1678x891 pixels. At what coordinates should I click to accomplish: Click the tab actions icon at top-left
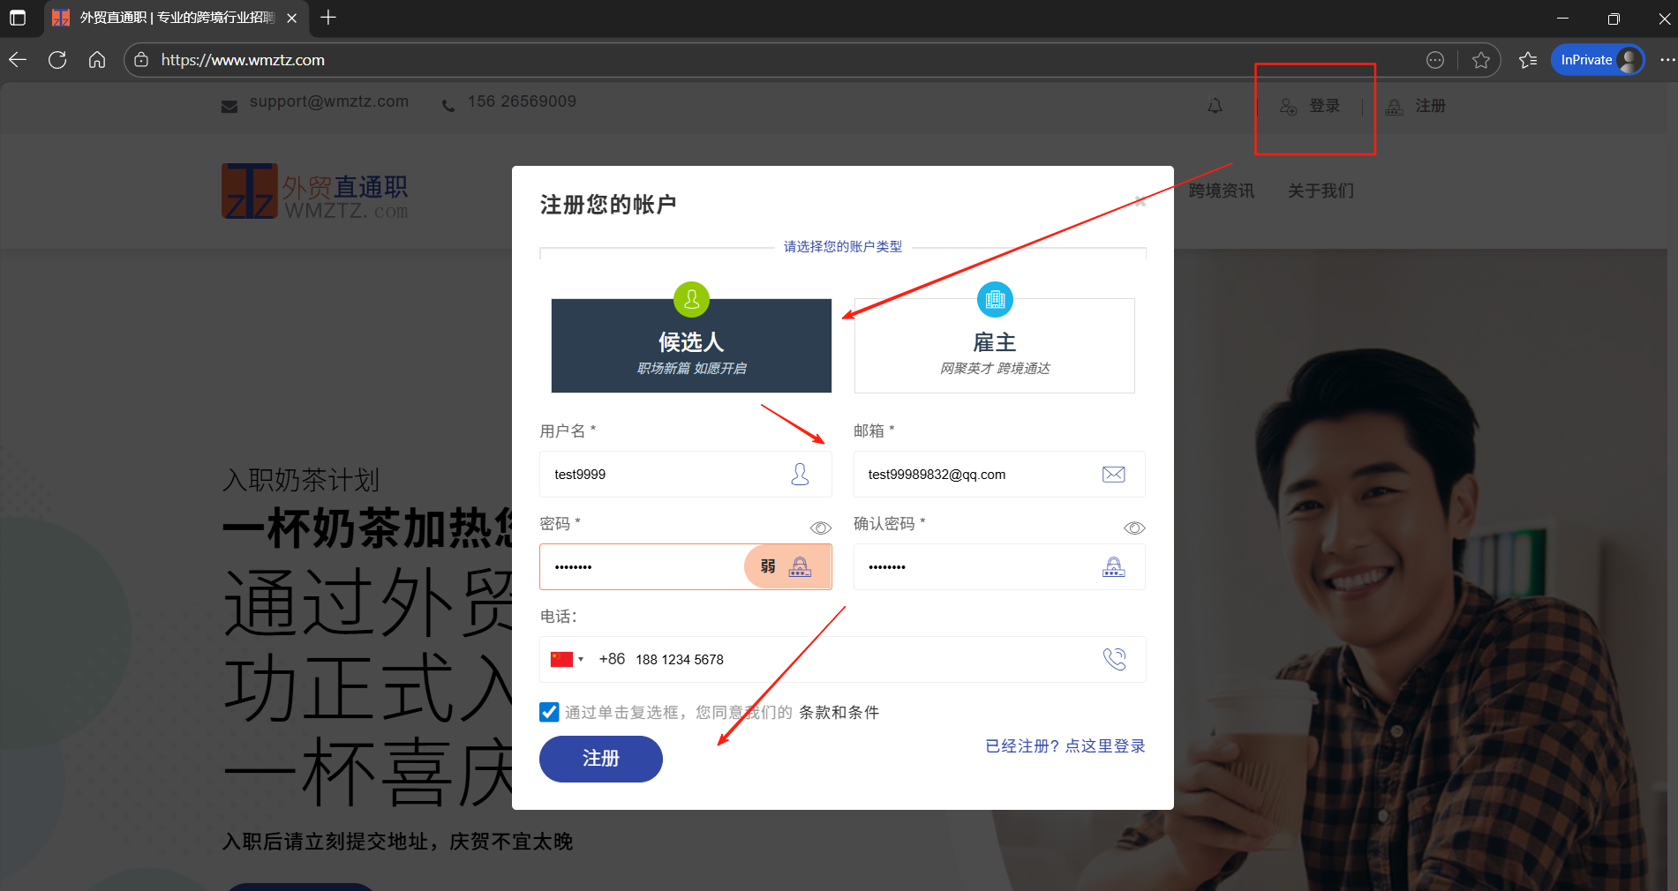click(18, 18)
